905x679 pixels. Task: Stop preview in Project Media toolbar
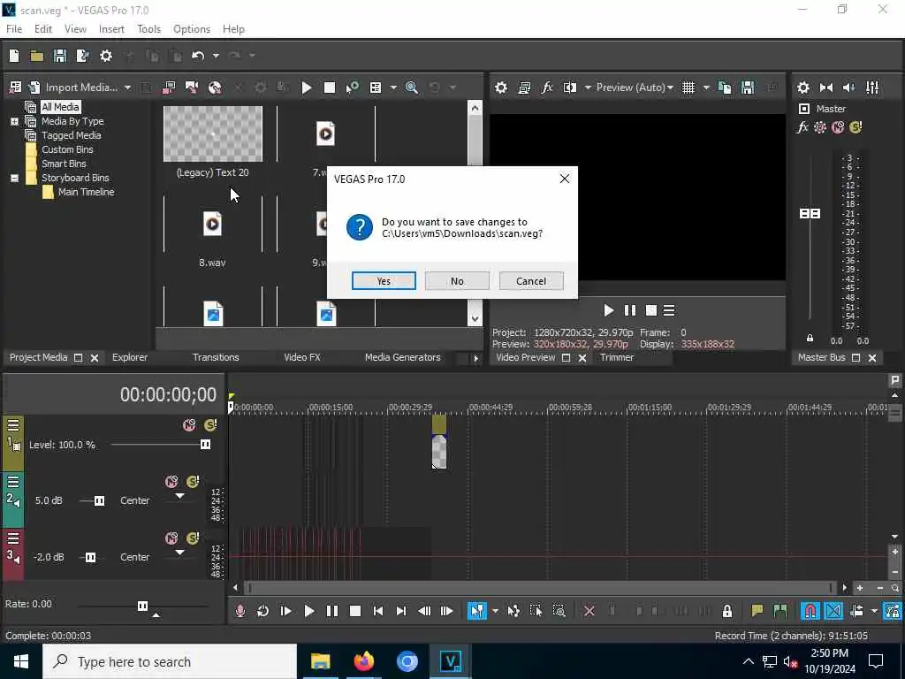330,88
